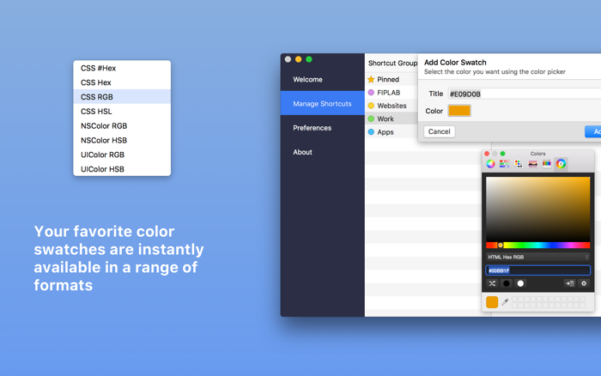Close the Colors panel with red button
The width and height of the screenshot is (601, 376).
[x=487, y=154]
